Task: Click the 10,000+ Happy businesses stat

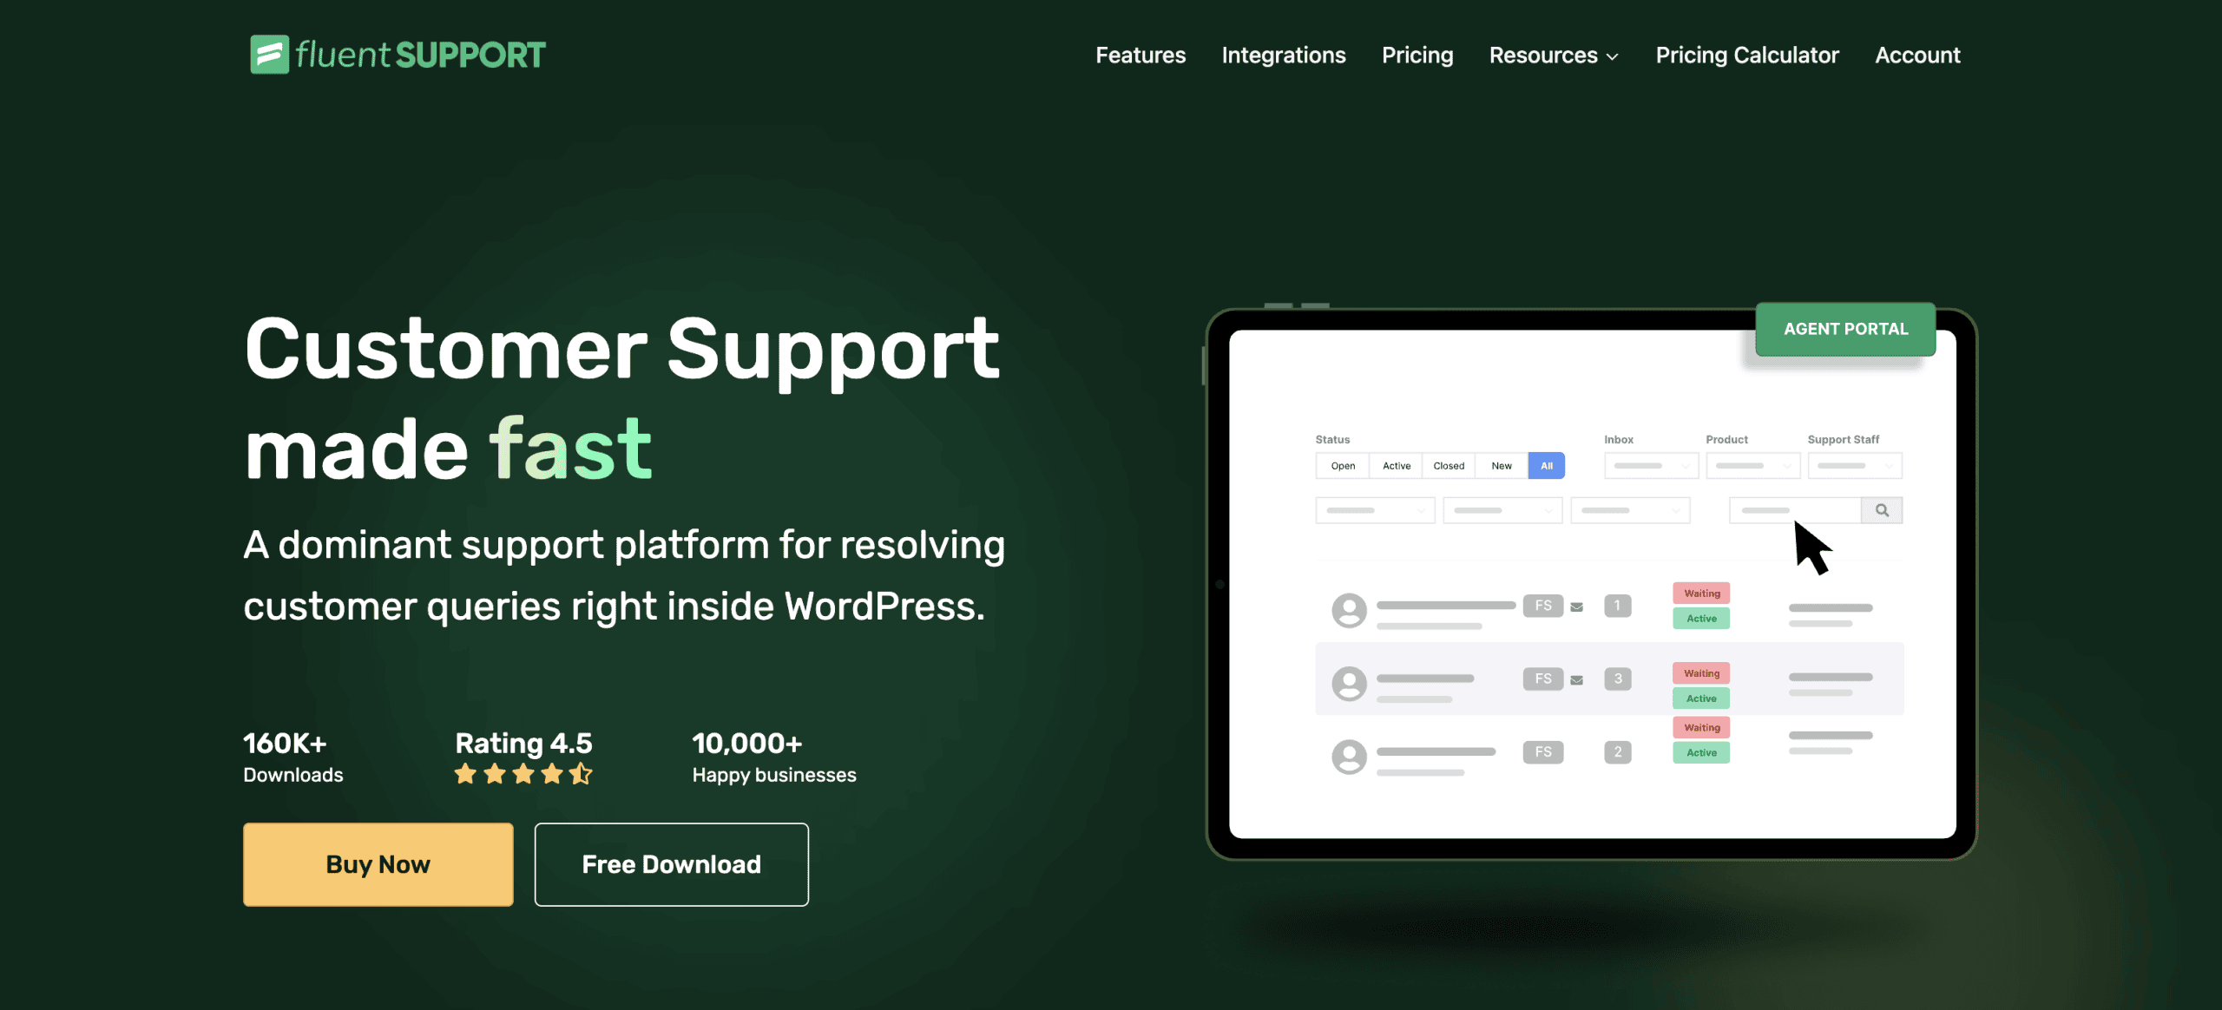Action: point(774,757)
